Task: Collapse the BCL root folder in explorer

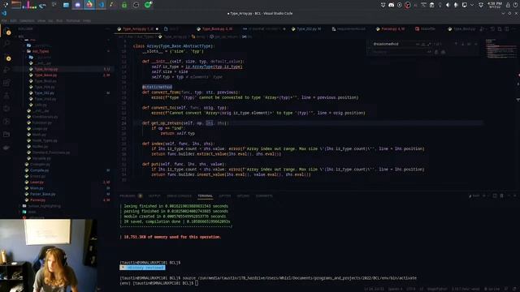Action: pos(21,36)
